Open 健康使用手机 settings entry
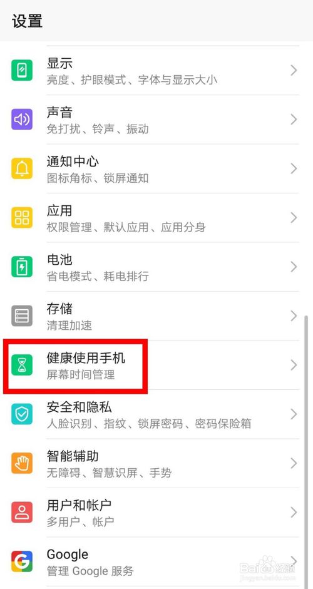Screen dimensions: 313x589 click(x=156, y=365)
